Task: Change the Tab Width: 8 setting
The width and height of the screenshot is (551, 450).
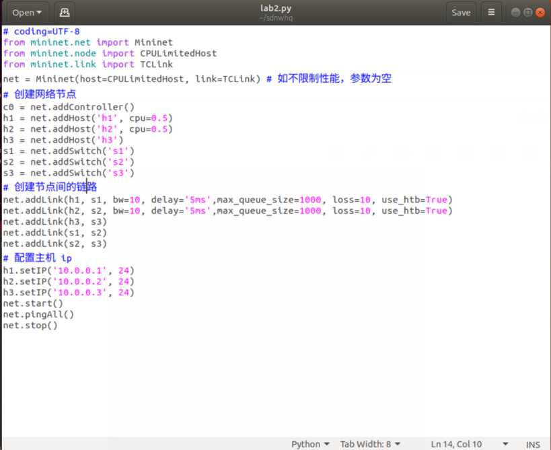Action: click(370, 444)
